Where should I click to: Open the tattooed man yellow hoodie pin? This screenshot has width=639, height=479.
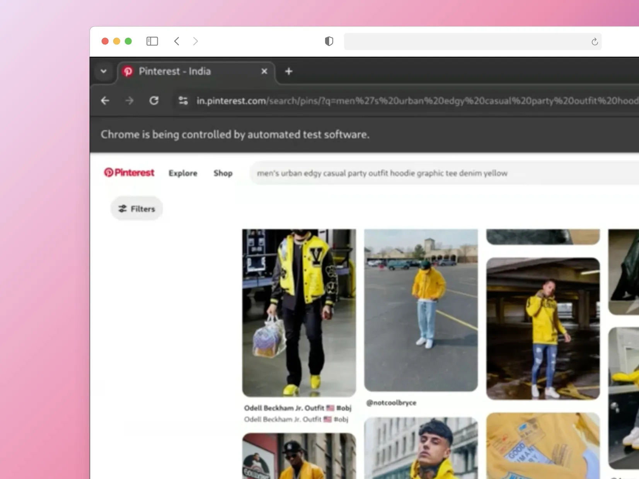(x=421, y=448)
